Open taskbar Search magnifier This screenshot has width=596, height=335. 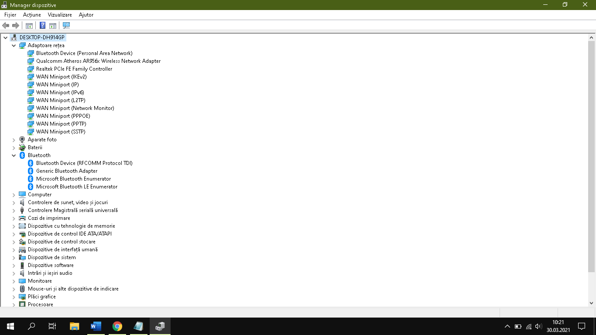pyautogui.click(x=31, y=326)
